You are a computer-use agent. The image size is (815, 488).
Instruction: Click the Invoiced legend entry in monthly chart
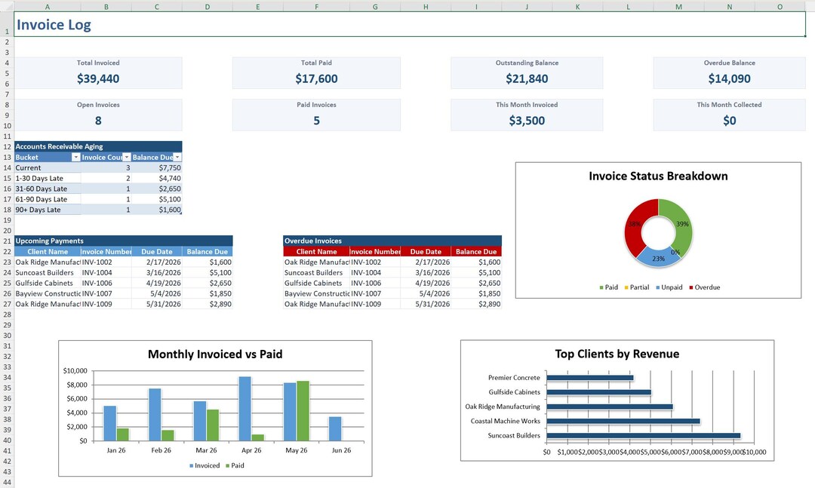[x=205, y=465]
